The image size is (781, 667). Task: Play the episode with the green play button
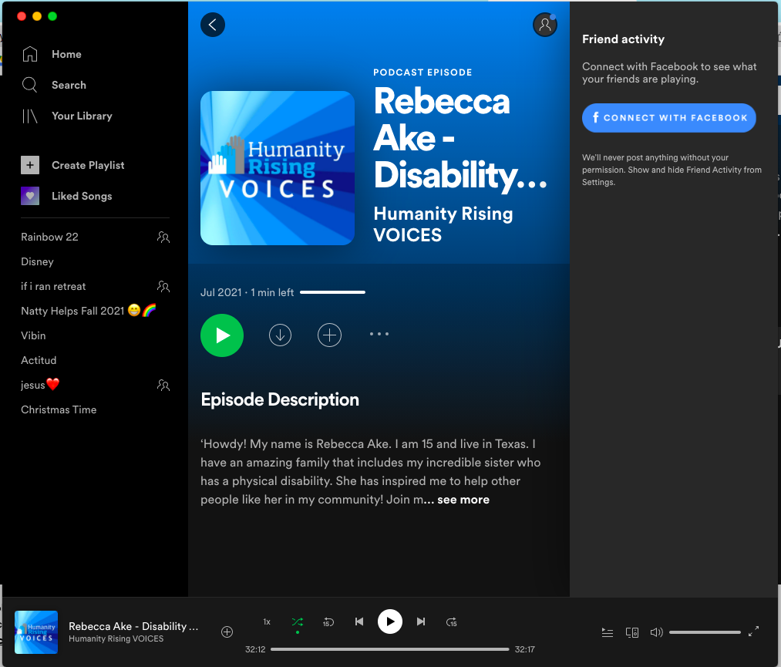coord(222,335)
